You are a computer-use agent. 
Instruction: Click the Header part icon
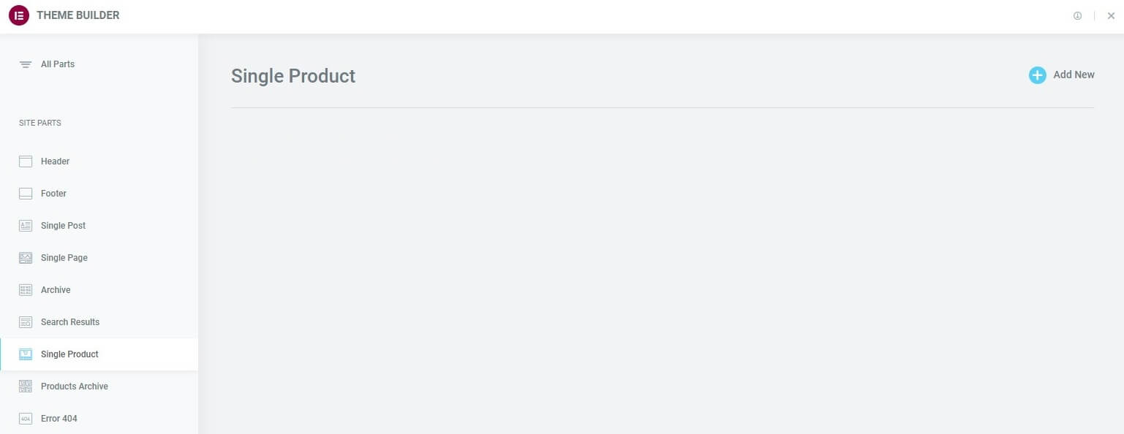pos(26,161)
